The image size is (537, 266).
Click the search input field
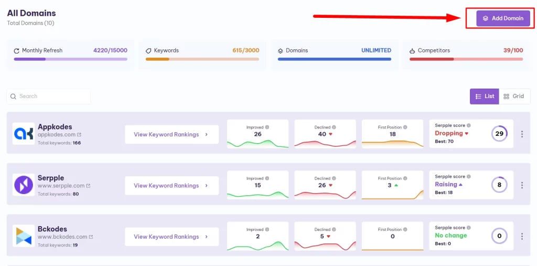click(49, 97)
